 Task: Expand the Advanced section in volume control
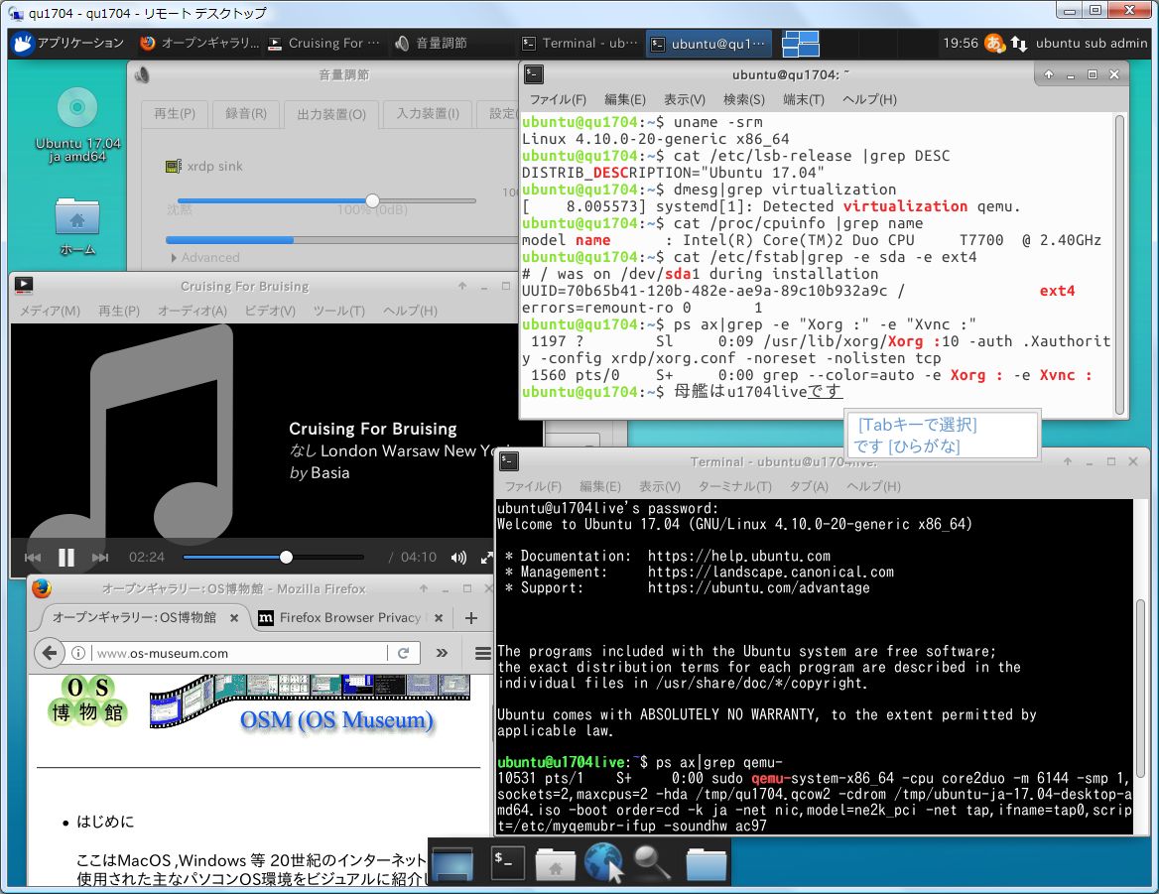pyautogui.click(x=204, y=257)
